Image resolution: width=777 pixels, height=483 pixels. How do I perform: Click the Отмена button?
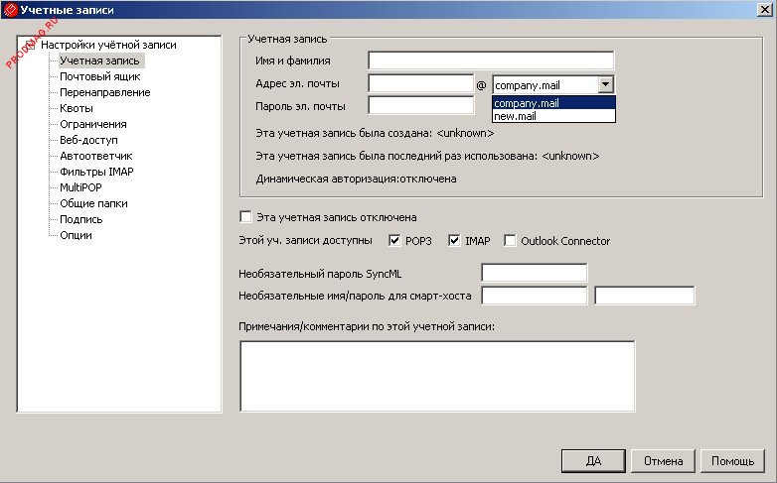(662, 461)
